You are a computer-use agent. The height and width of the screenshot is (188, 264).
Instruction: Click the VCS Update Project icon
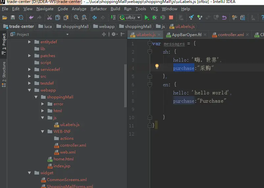pyautogui.click(x=191, y=17)
